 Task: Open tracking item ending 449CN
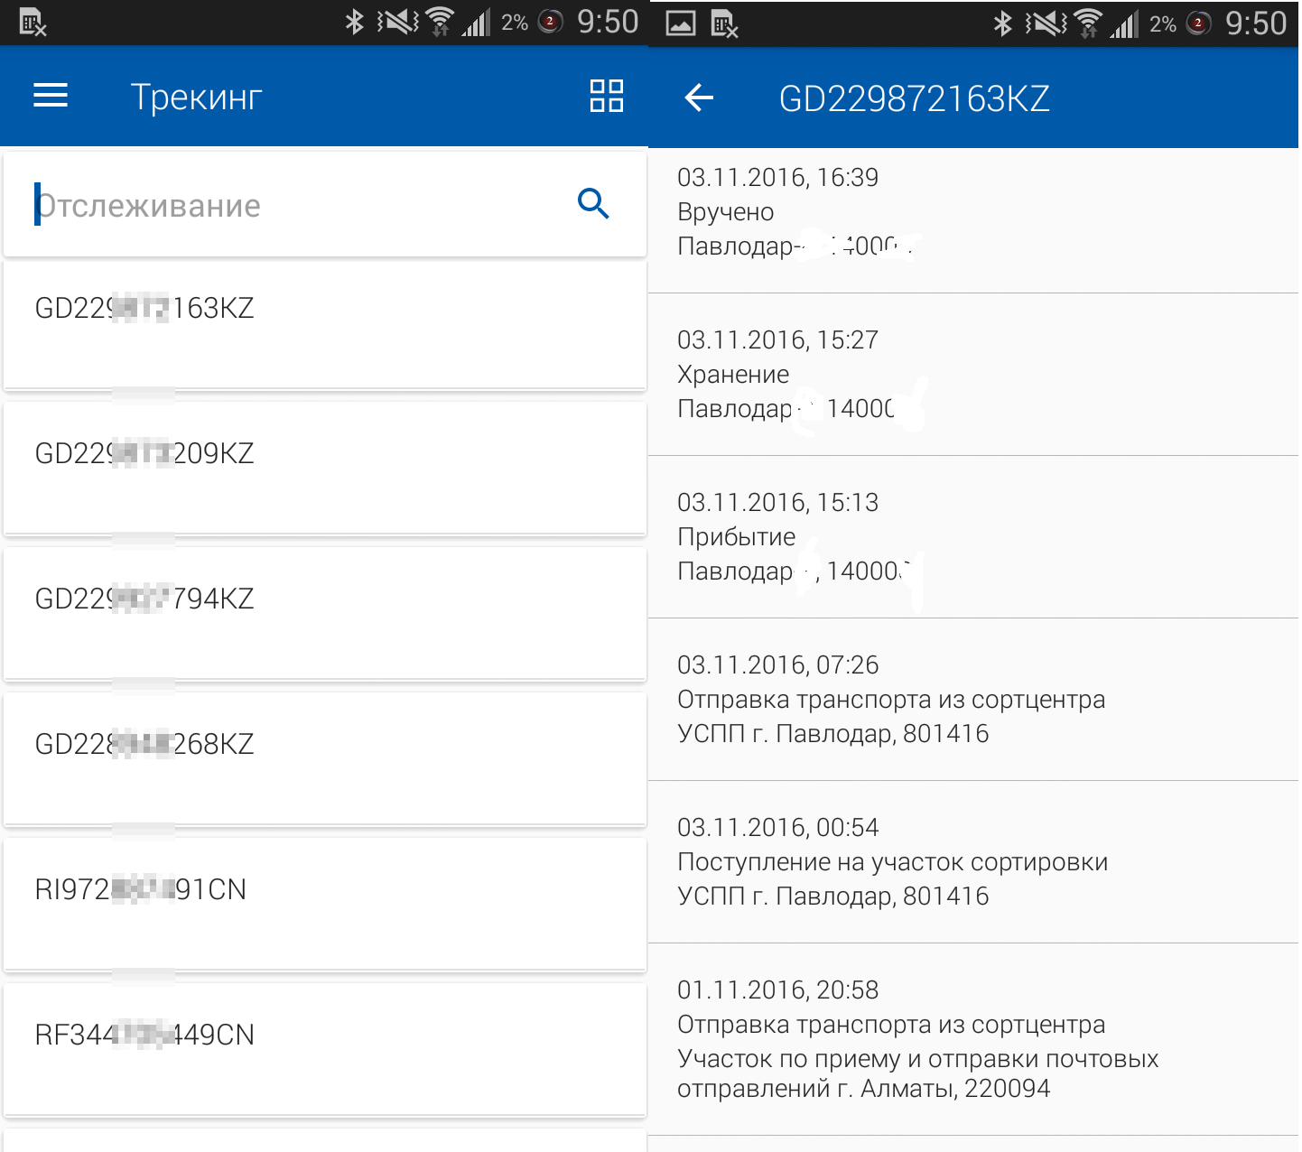click(325, 1052)
